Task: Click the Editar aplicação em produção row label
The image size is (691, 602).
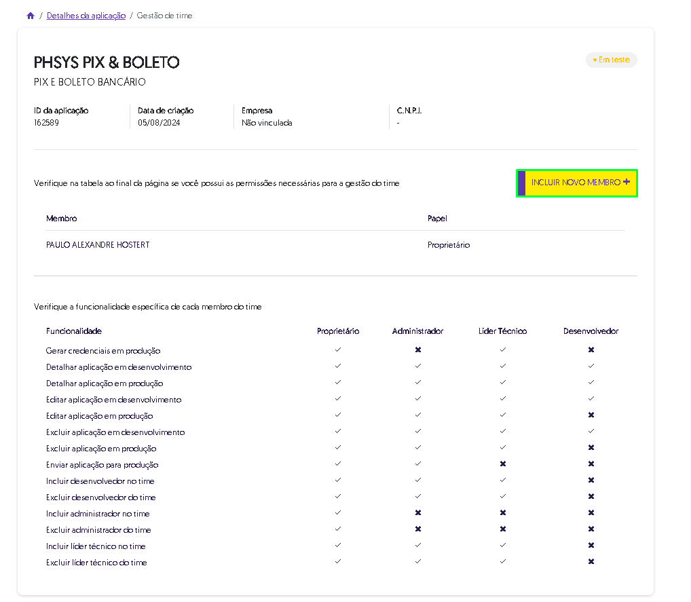Action: (100, 417)
